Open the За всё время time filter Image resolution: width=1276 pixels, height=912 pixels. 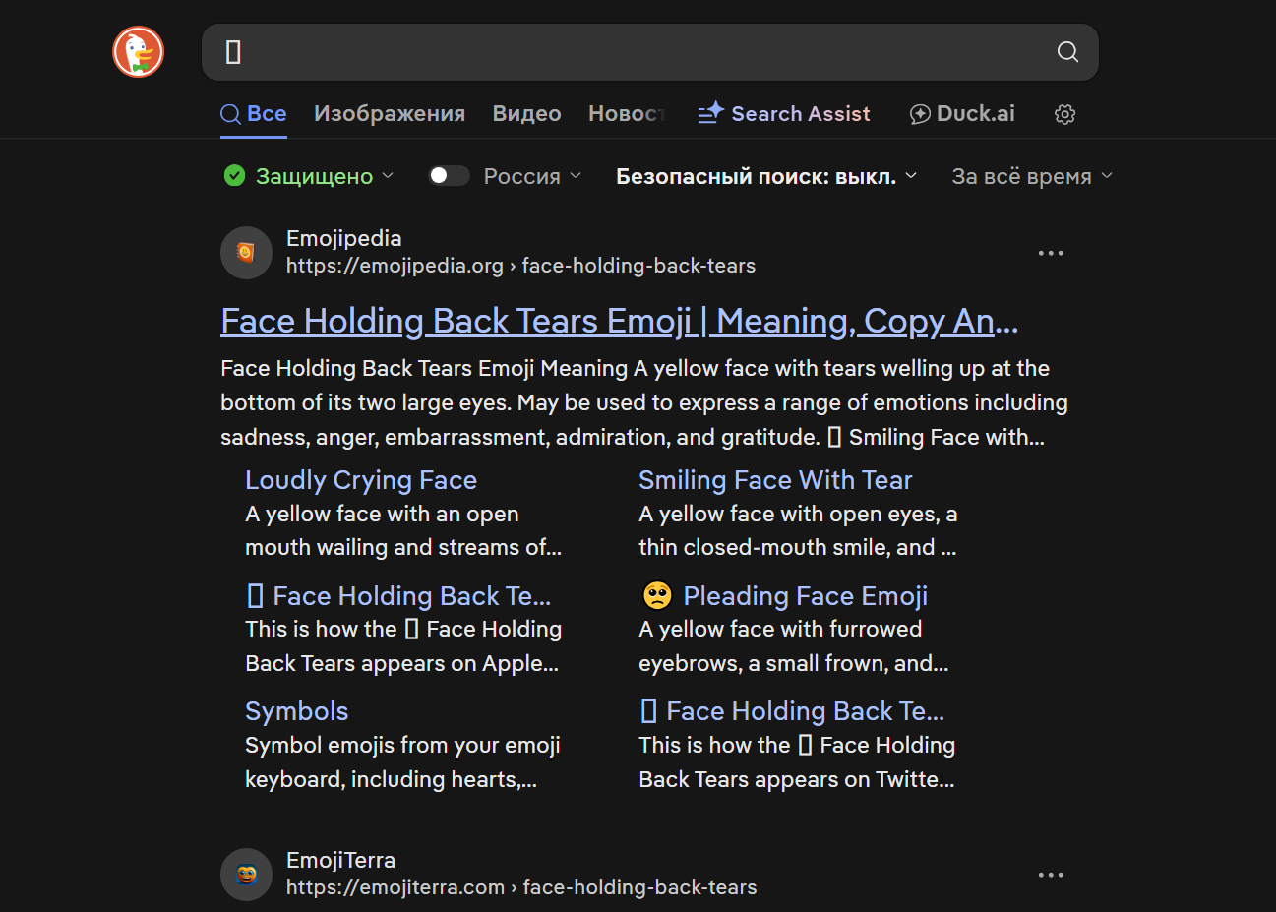click(1032, 176)
